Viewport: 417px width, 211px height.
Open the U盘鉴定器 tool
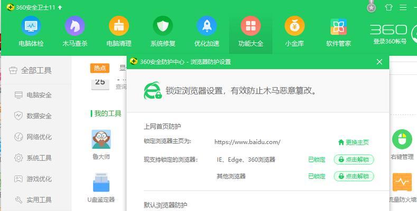[101, 188]
